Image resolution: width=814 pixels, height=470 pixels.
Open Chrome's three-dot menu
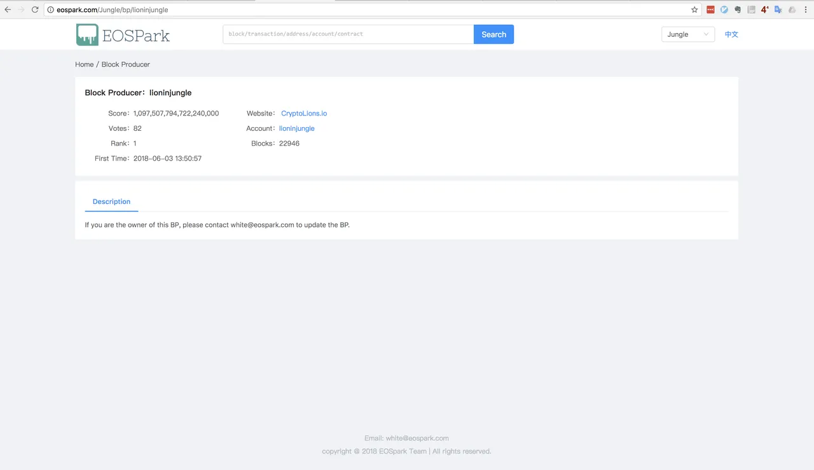[806, 10]
